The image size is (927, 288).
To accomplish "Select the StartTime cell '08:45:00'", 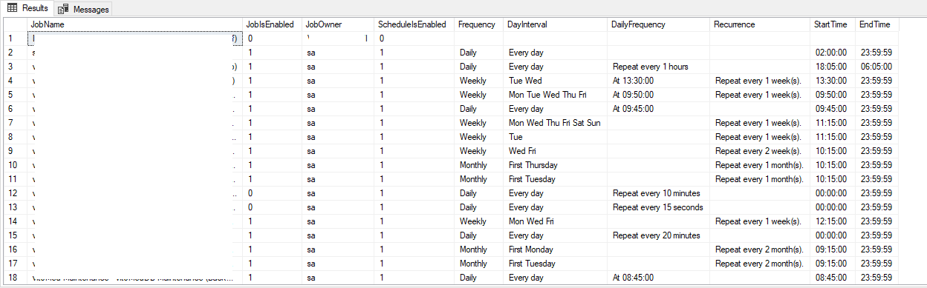I will (833, 278).
